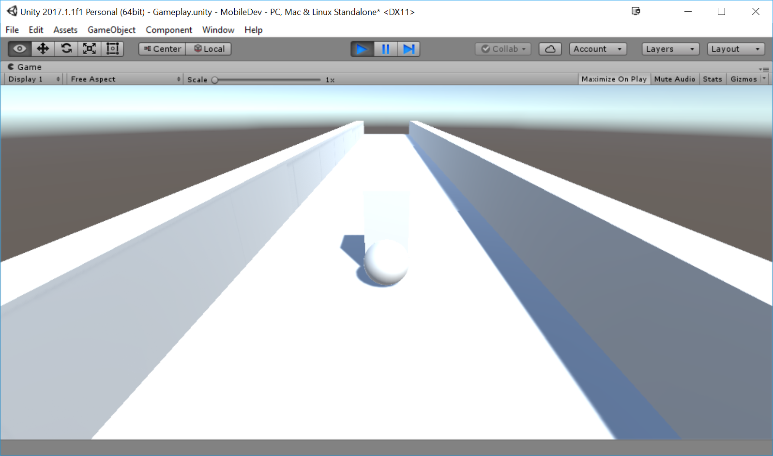Screen dimensions: 773x456
Task: Click the Scale slider handle
Action: [x=215, y=80]
